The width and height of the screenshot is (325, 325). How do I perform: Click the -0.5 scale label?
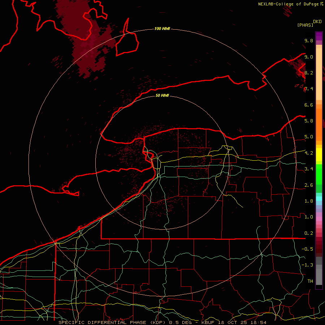[x=308, y=249]
